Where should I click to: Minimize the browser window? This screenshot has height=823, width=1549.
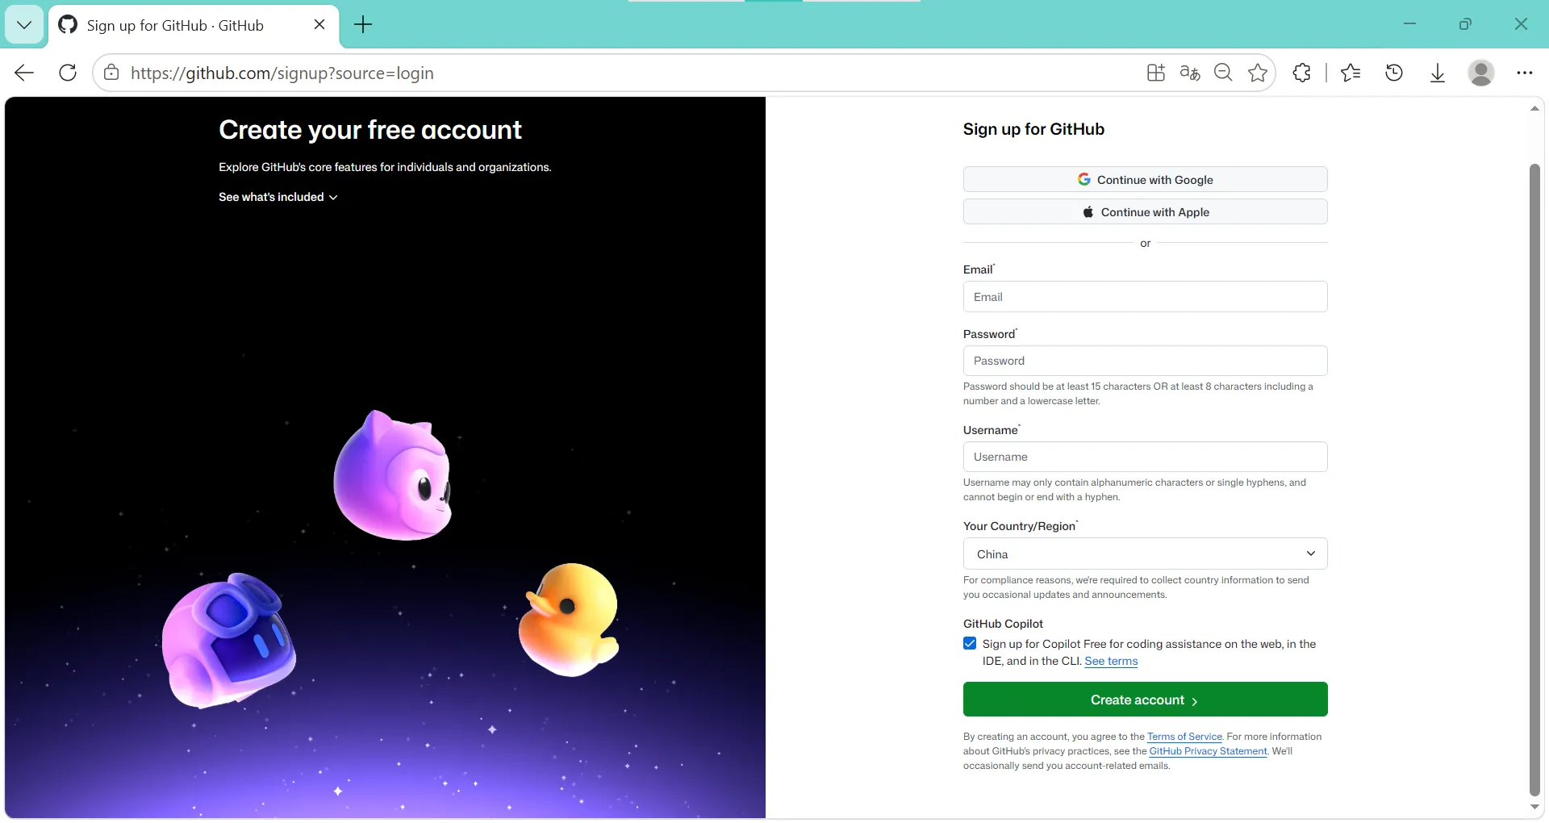1409,24
